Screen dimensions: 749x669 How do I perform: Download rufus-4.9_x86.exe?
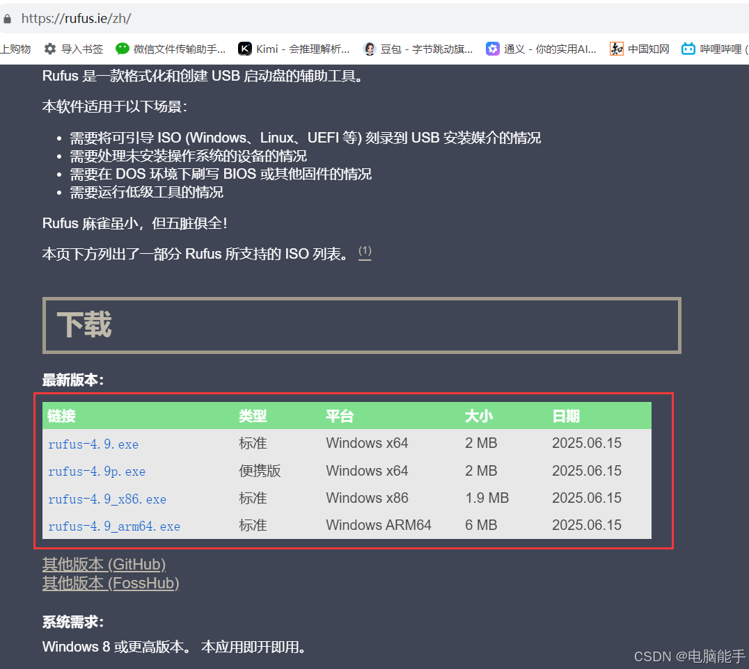[107, 499]
